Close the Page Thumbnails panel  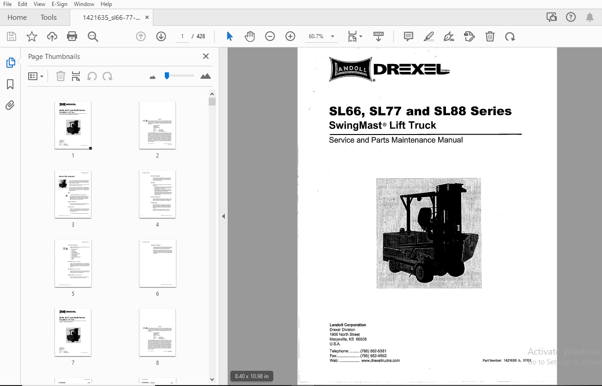click(x=206, y=56)
